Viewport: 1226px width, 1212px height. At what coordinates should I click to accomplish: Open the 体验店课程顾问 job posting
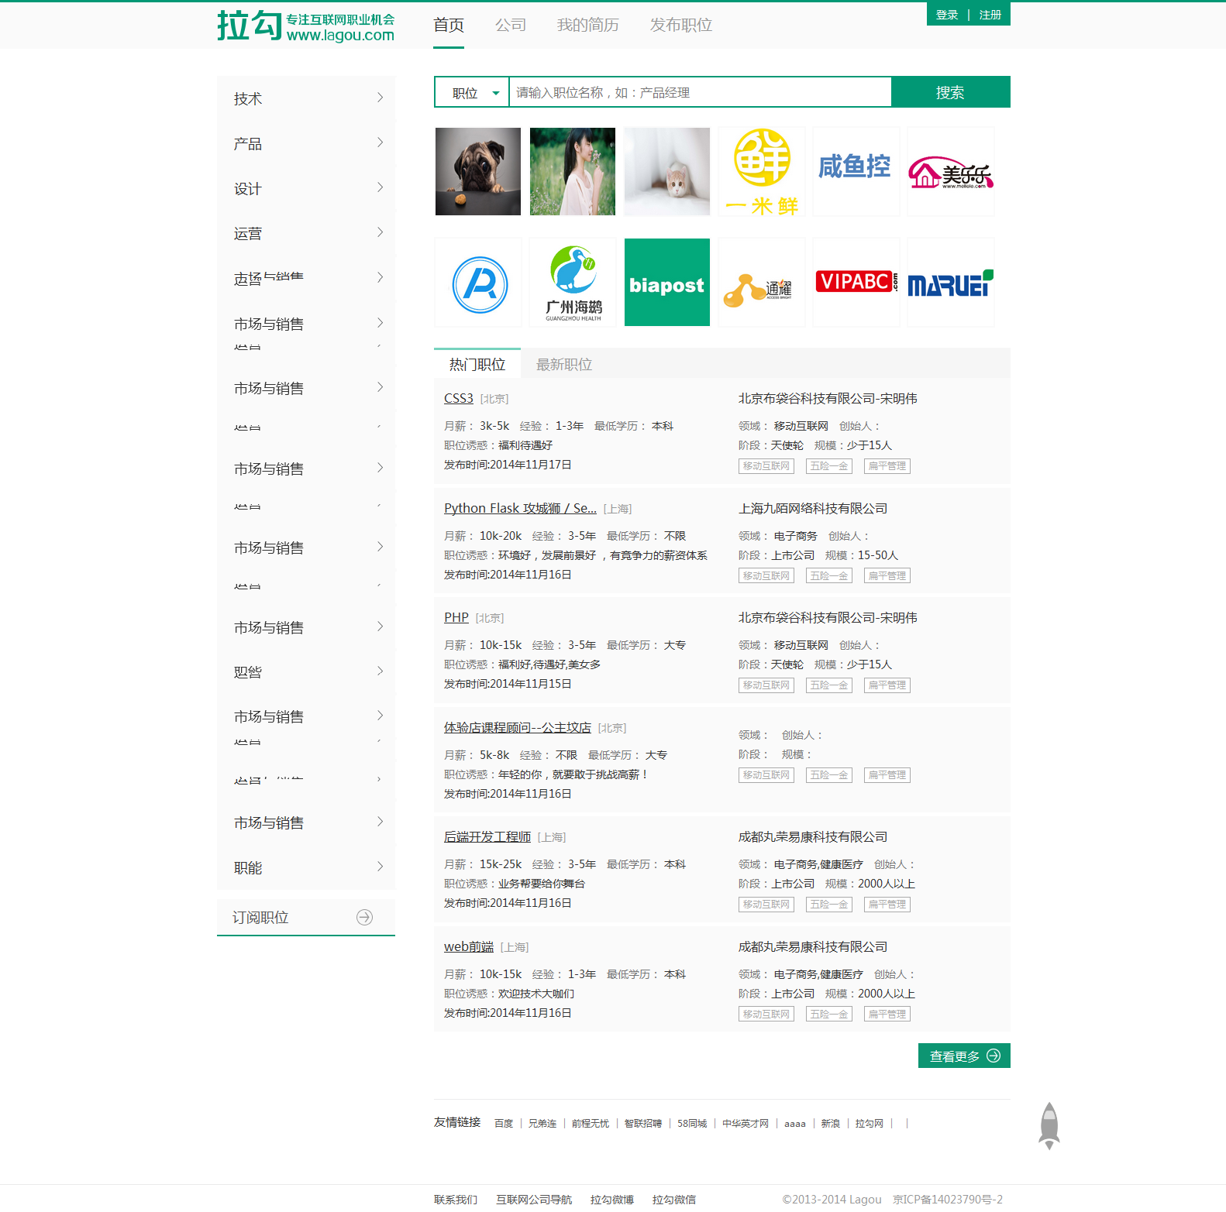[518, 727]
